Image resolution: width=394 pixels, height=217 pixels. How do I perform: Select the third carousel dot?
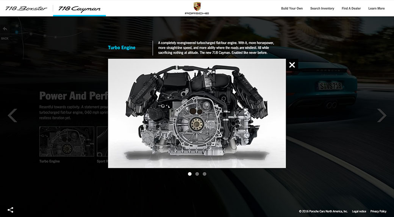point(205,174)
